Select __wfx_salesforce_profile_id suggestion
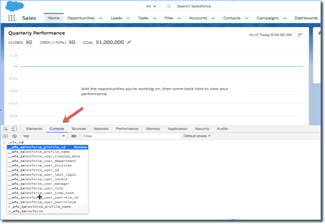 [47, 147]
